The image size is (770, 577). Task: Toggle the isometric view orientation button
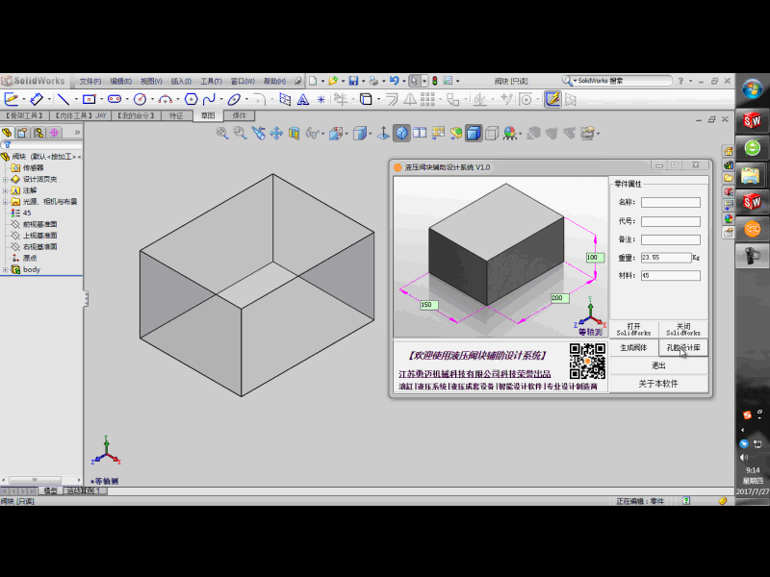(401, 133)
